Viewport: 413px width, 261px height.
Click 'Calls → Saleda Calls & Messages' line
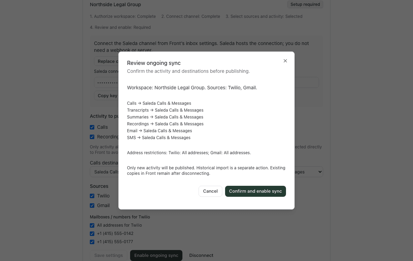coord(159,103)
